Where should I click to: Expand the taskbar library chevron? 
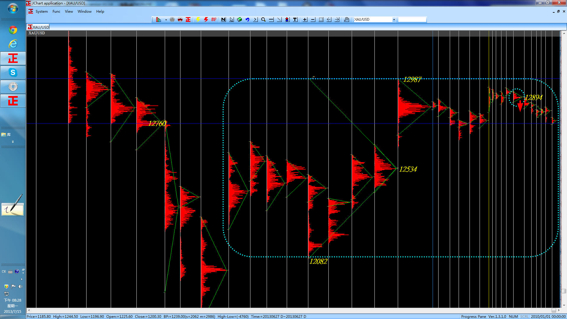click(x=13, y=142)
